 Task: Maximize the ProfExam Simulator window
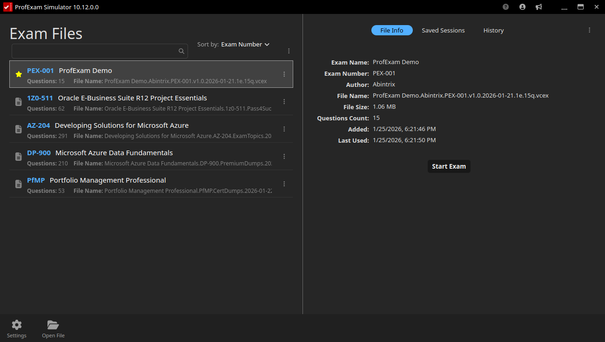click(580, 7)
